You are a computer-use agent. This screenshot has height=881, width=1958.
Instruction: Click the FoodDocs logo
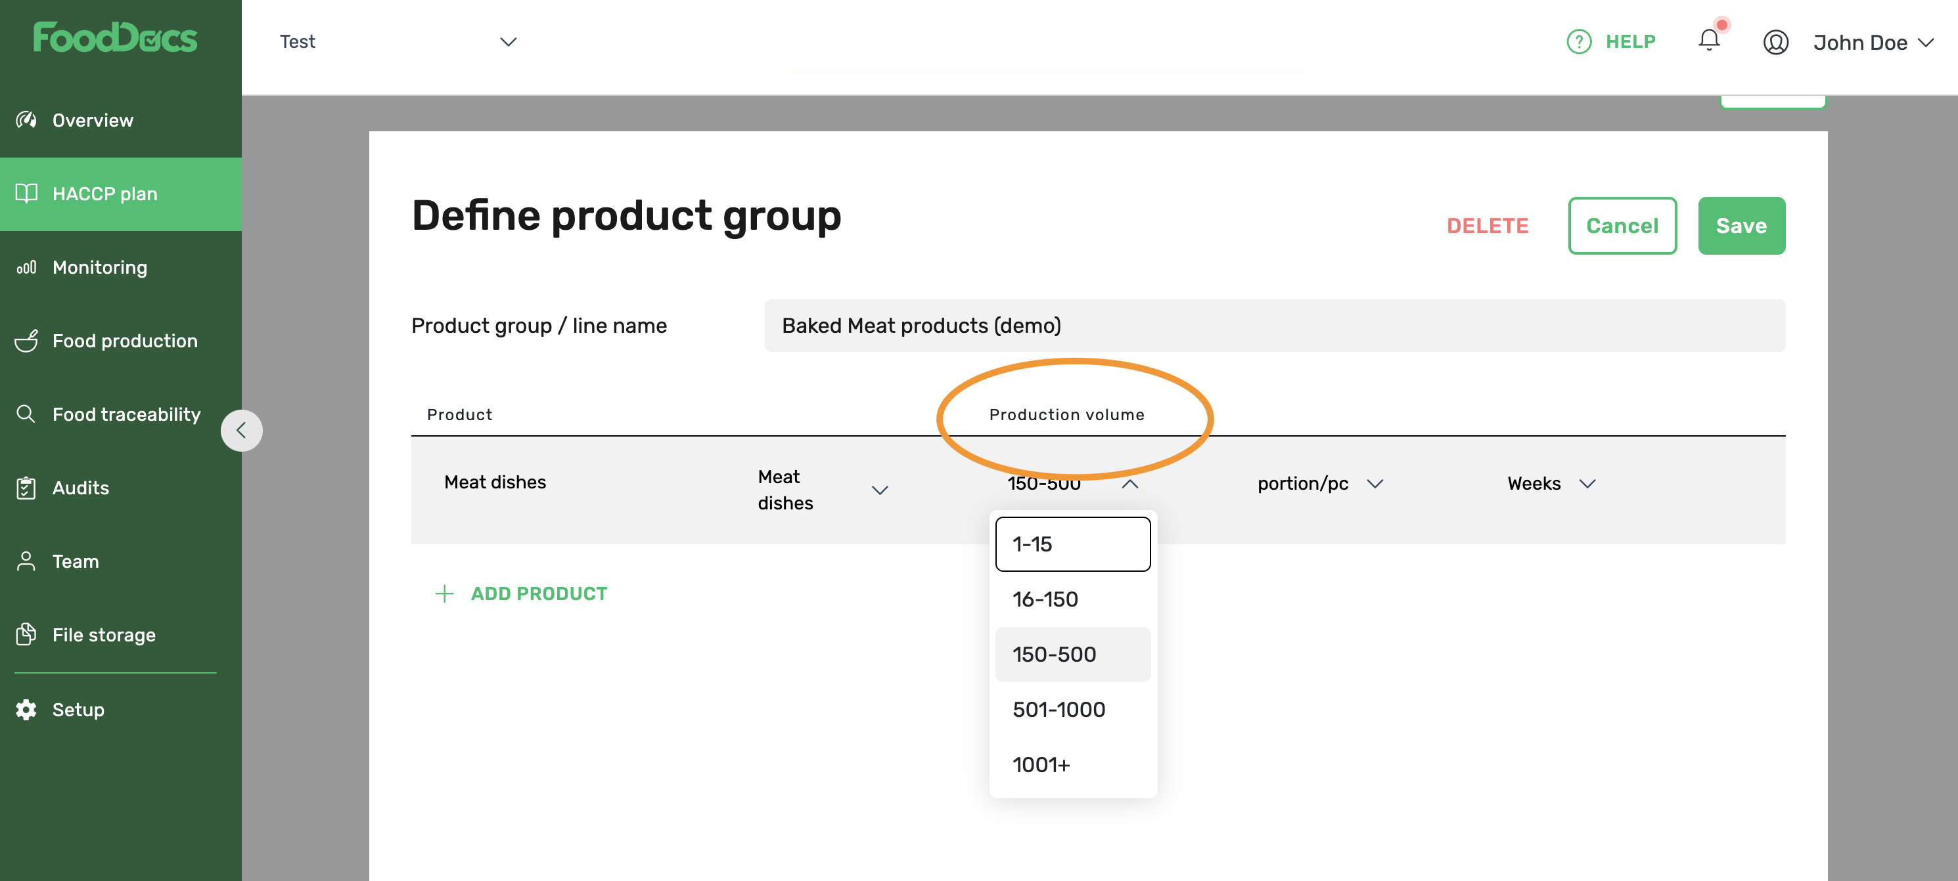[x=116, y=37]
